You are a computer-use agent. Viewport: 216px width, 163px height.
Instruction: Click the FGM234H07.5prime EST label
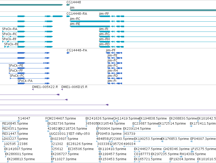pyautogui.click(x=61, y=118)
